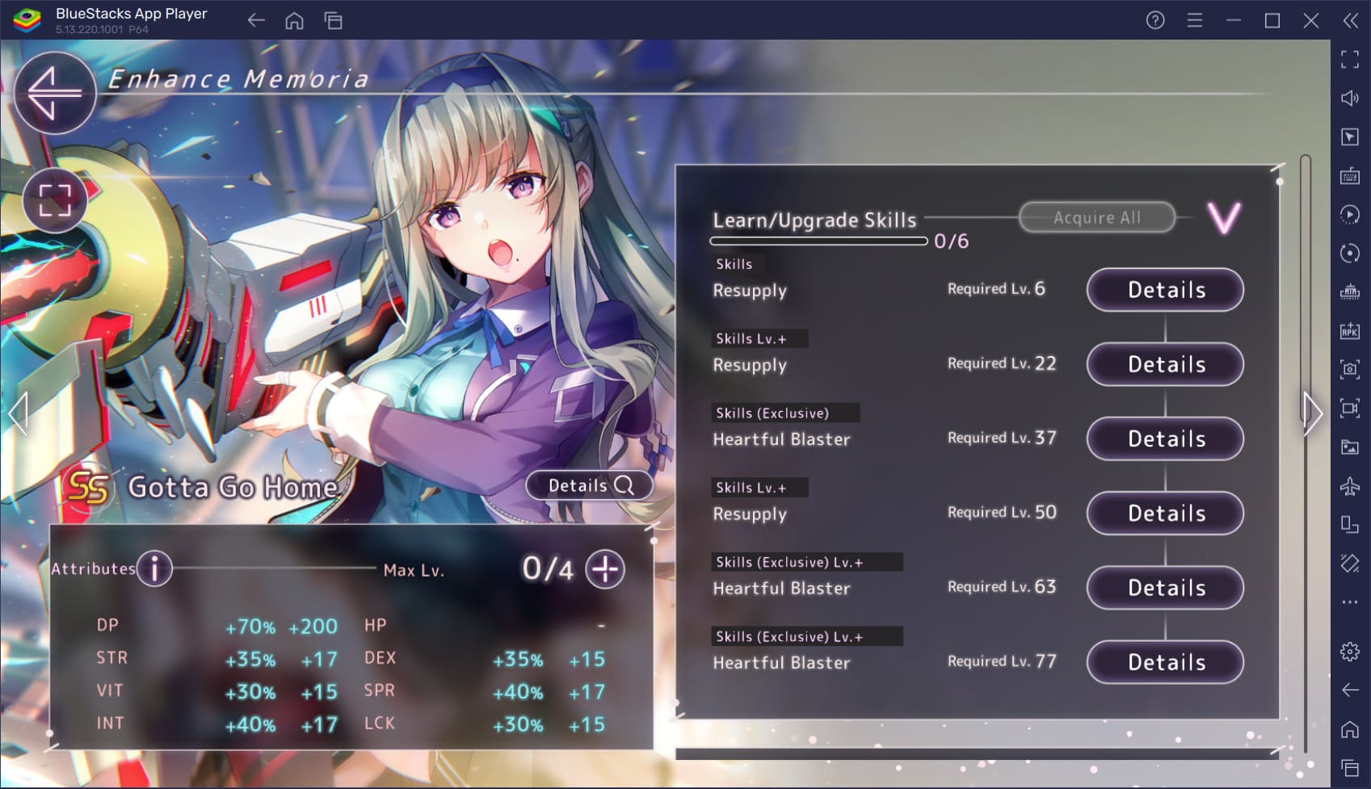Toggle airplane icon in the sidebar

click(x=1349, y=485)
